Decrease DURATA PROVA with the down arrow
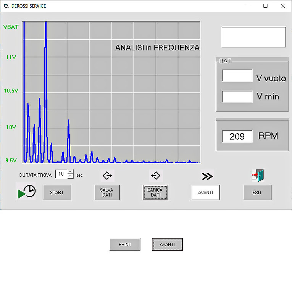292x292 pixels. click(x=70, y=176)
